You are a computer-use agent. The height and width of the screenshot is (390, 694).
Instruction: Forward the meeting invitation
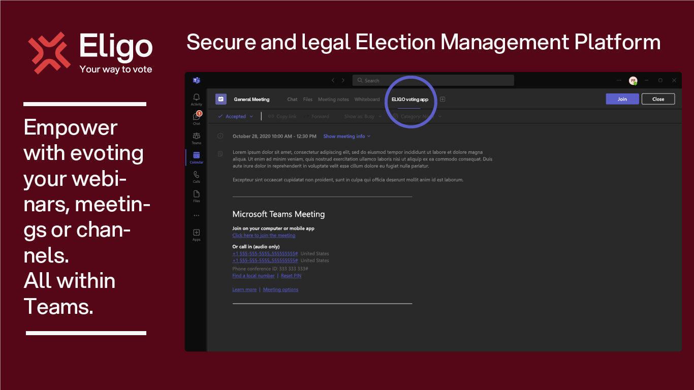coord(317,116)
